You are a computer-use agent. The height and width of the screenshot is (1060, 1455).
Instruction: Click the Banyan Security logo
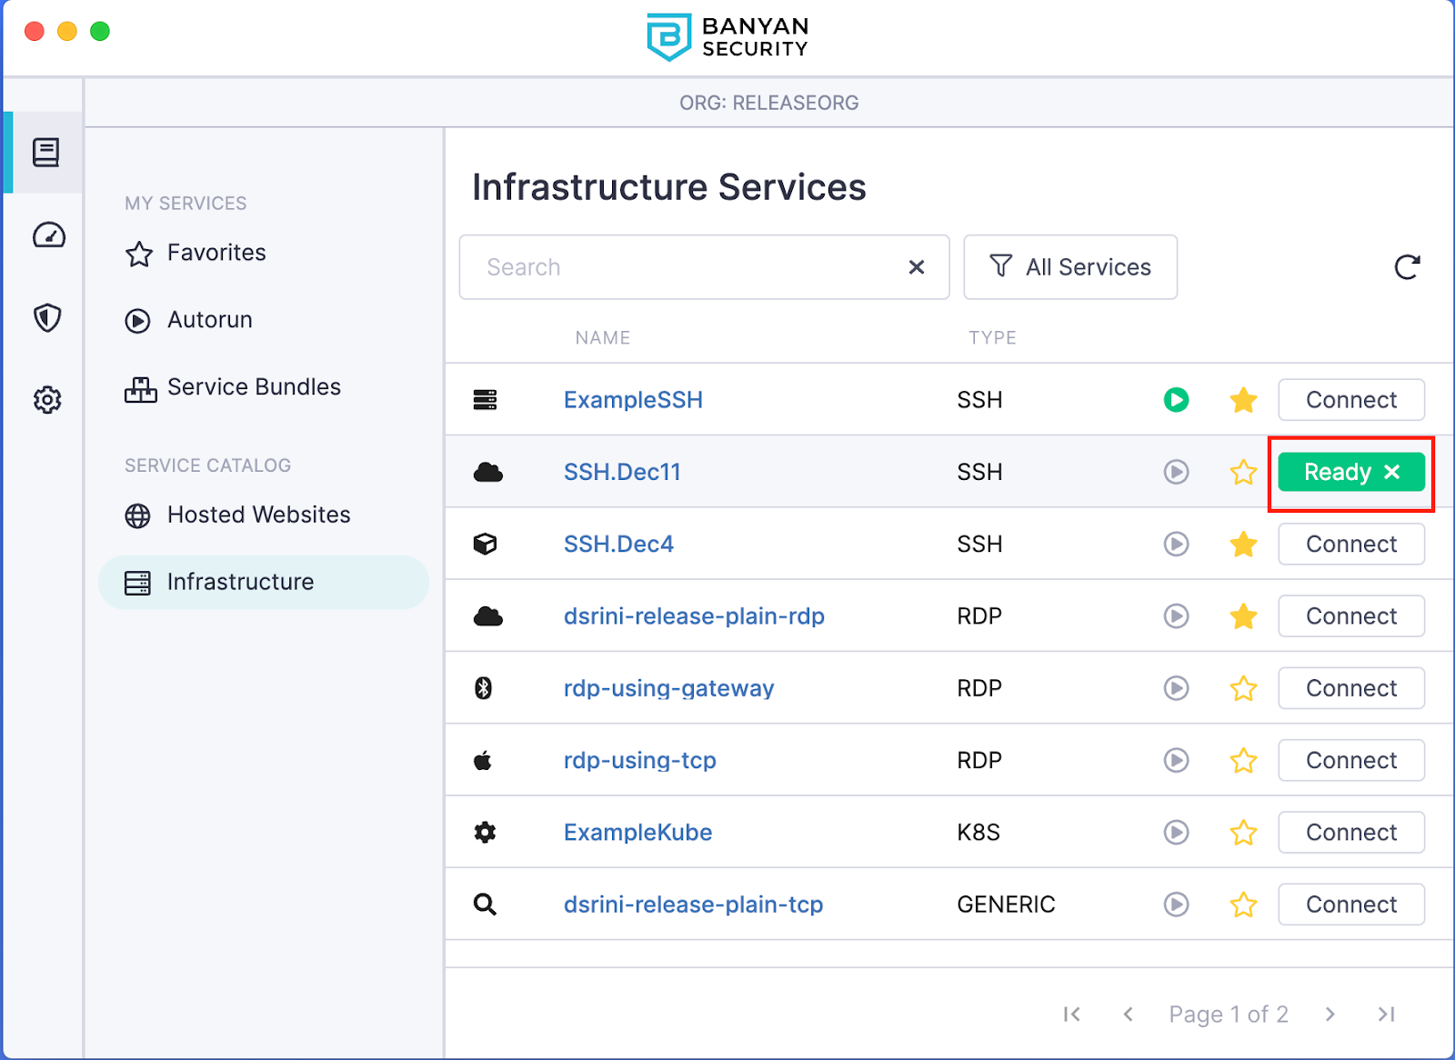[x=727, y=37]
